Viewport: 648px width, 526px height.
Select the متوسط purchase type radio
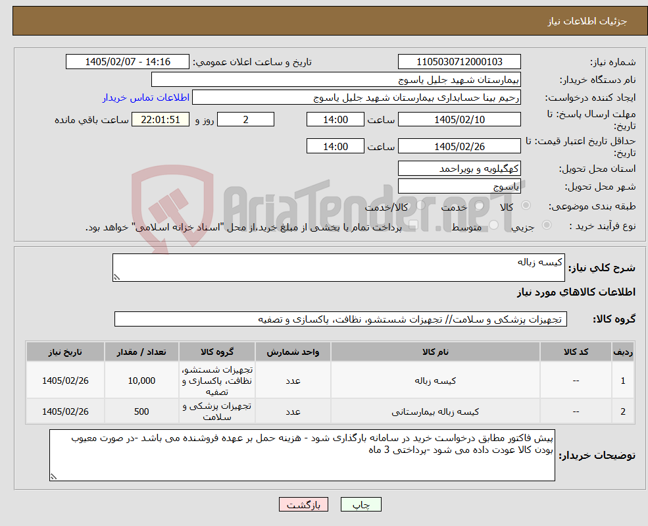[x=494, y=225]
